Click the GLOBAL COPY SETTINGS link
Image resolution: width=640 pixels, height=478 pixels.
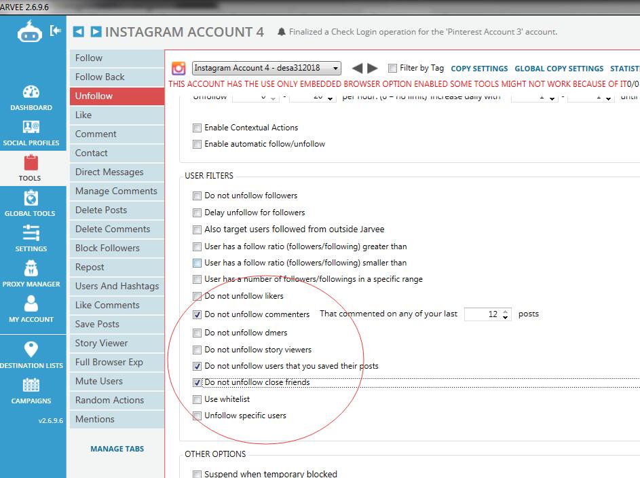tap(559, 69)
